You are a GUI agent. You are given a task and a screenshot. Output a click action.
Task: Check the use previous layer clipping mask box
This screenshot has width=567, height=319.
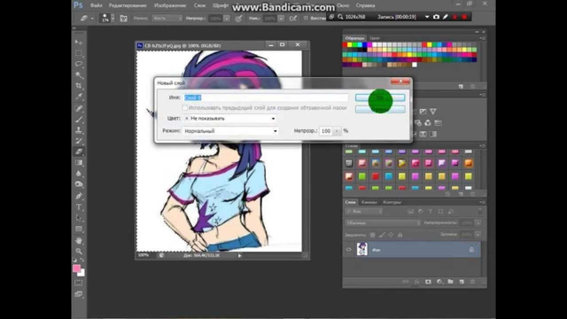[185, 108]
